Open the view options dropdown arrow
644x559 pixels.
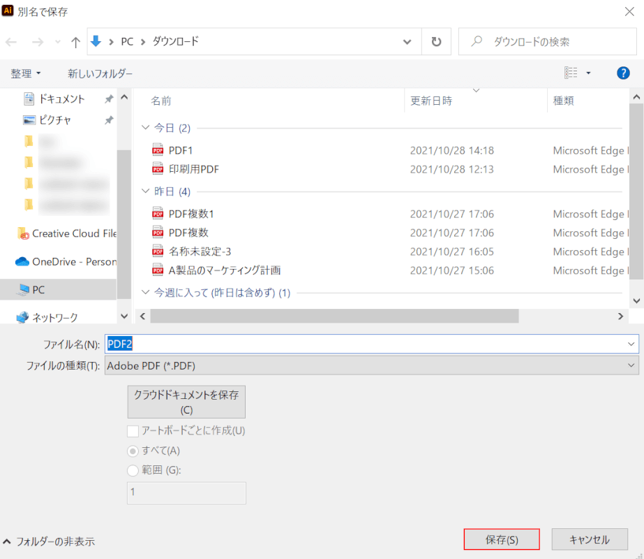click(x=588, y=73)
